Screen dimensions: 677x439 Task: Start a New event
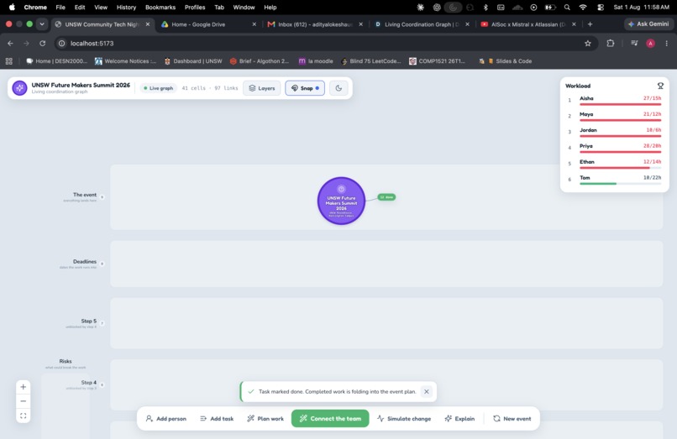tap(512, 419)
